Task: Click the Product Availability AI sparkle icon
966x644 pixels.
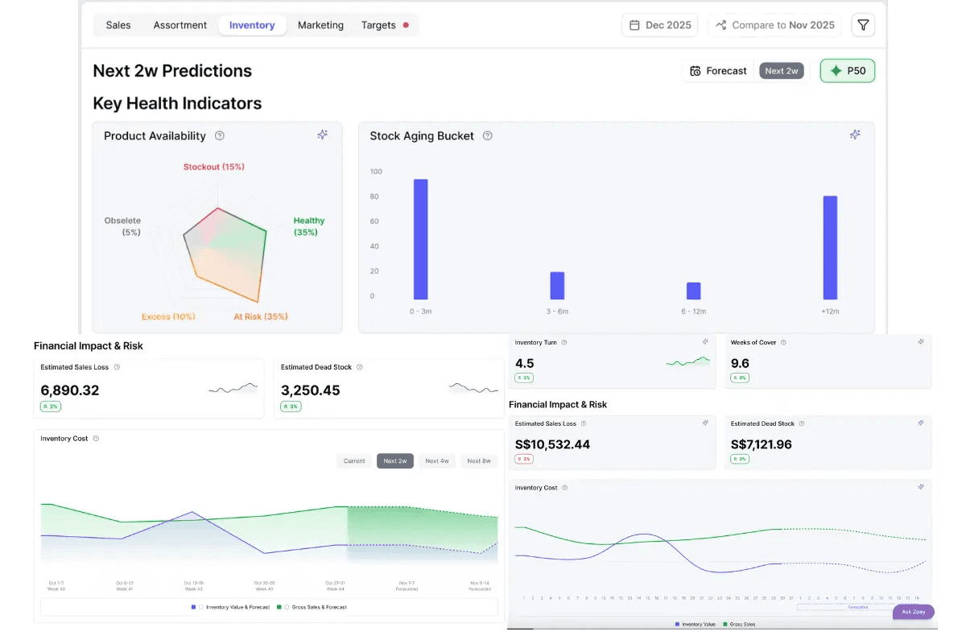Action: click(x=322, y=134)
